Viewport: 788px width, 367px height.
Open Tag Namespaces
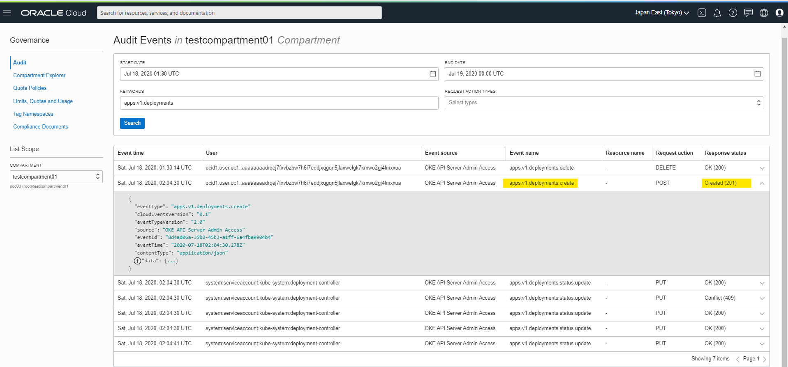pos(33,114)
